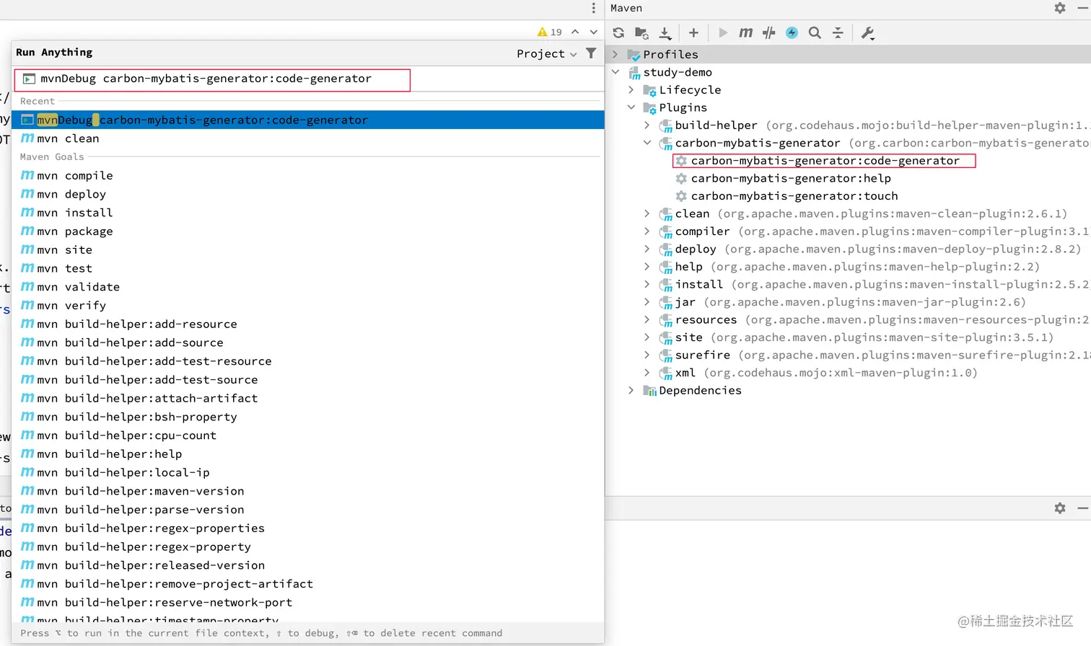Choose the mvn compile goal
This screenshot has height=646, width=1091.
point(308,175)
